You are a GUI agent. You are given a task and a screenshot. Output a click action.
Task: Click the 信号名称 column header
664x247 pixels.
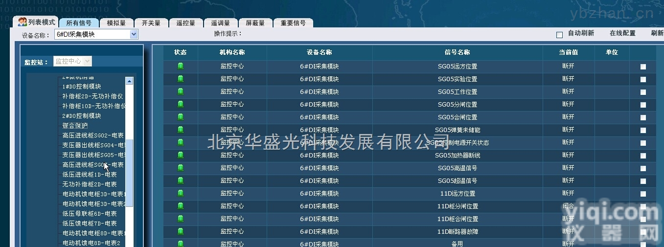click(458, 52)
